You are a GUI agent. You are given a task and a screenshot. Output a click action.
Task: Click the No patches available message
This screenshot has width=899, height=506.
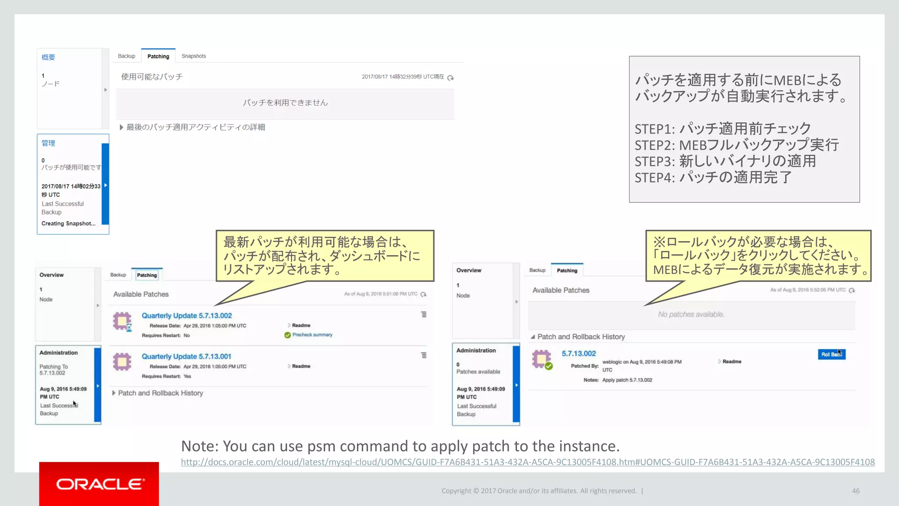click(x=690, y=314)
